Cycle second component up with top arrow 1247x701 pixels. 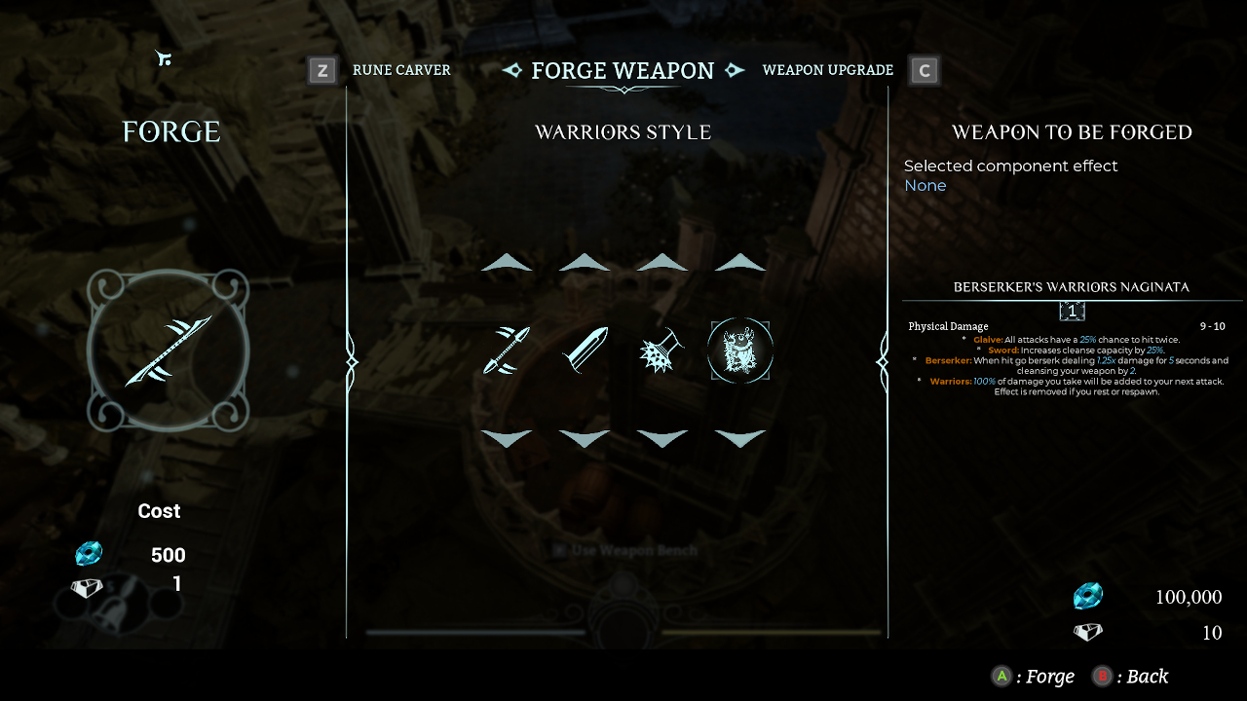(585, 262)
